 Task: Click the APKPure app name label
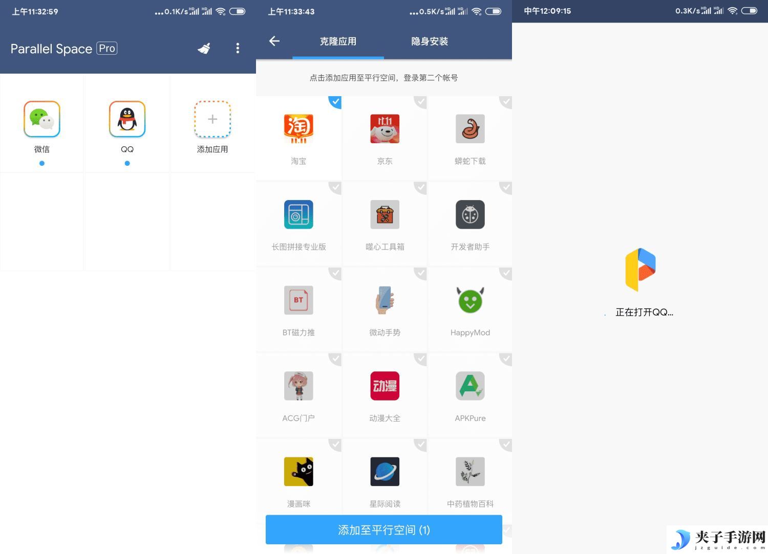[x=470, y=418]
